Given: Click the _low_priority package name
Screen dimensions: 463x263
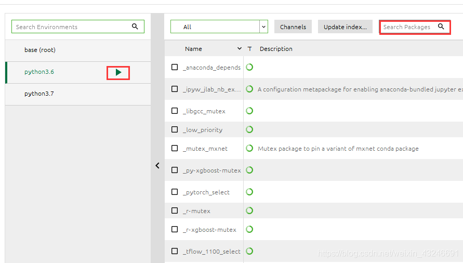Looking at the screenshot, I should 203,130.
